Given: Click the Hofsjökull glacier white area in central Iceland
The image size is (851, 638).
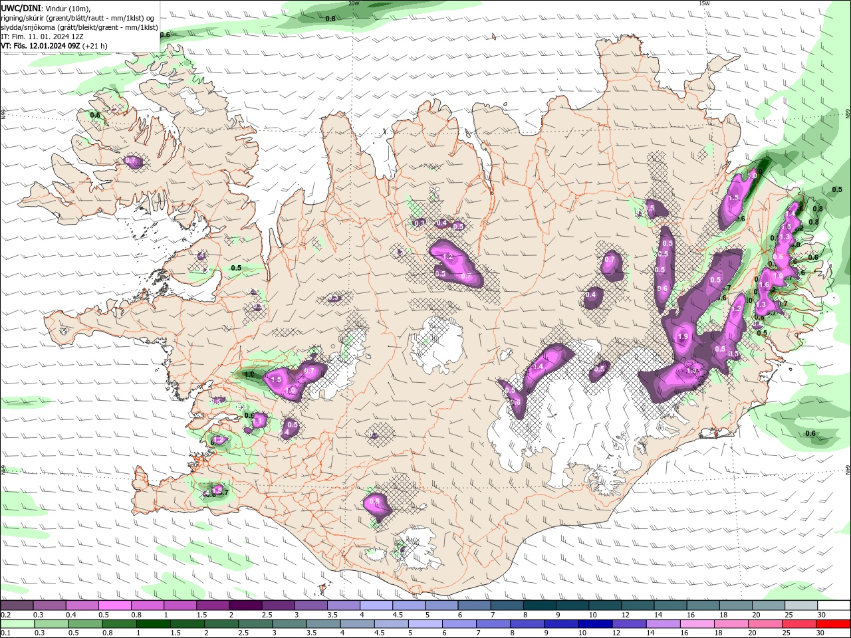Looking at the screenshot, I should point(439,344).
